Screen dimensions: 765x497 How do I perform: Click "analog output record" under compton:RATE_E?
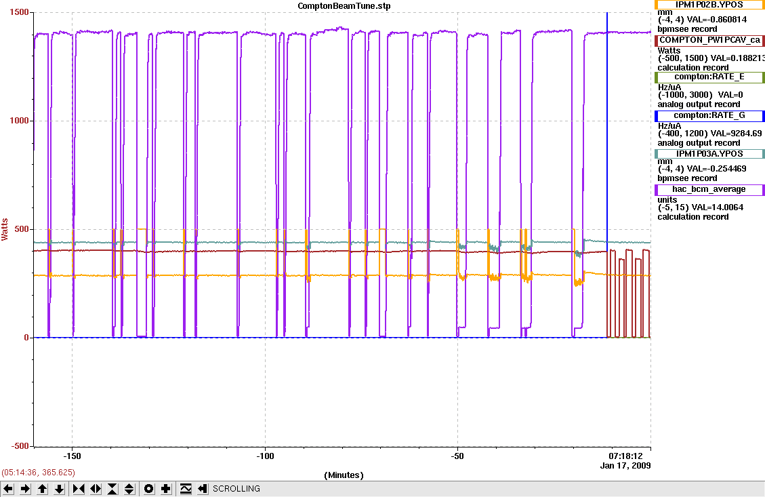pos(699,104)
